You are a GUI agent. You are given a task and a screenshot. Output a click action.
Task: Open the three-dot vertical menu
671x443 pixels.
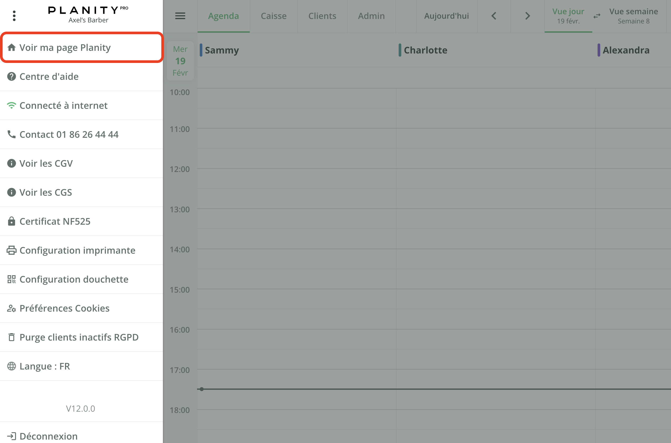point(14,16)
